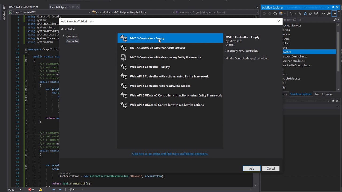Open Solution Explorer window position dropdown arrow

coord(329,7)
